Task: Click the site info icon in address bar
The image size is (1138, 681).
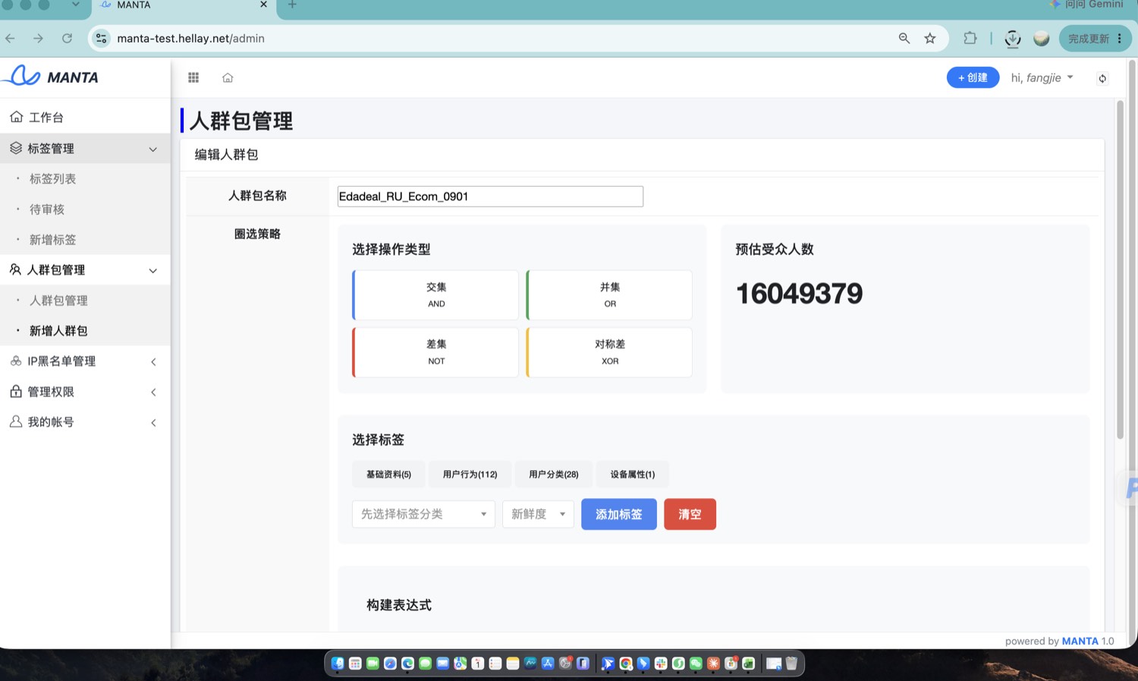Action: coord(101,38)
